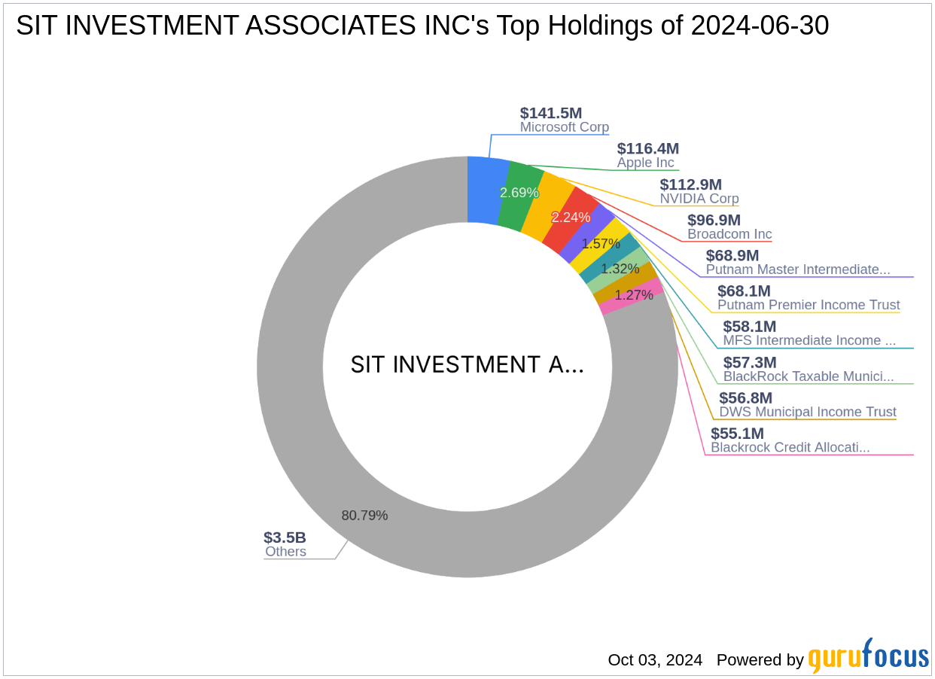Click the center text SIT INVESTMENT A...
This screenshot has width=935, height=679.
467,365
